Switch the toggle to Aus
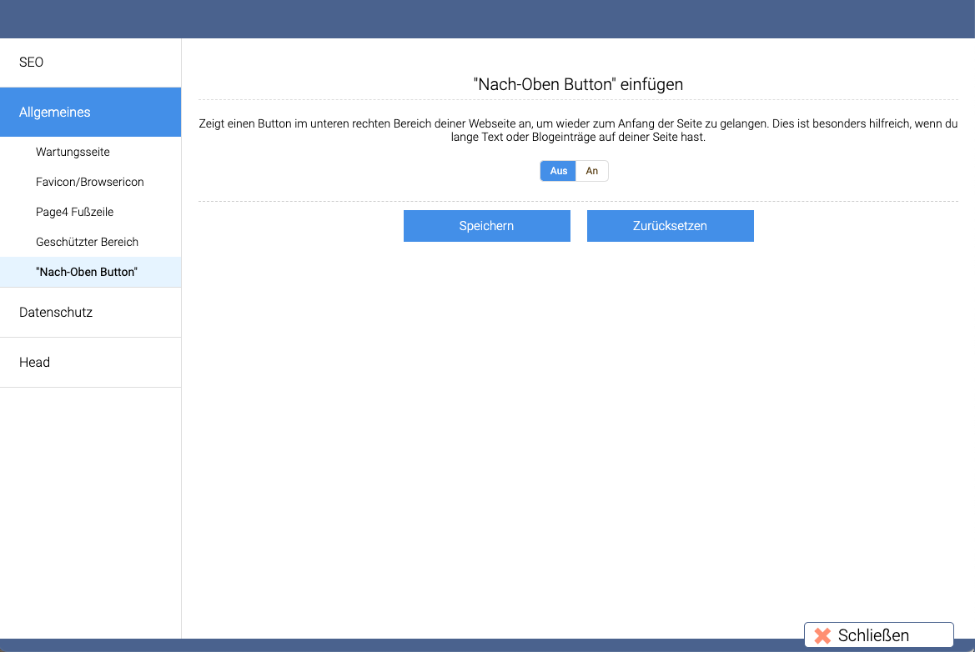The image size is (975, 652). point(558,171)
